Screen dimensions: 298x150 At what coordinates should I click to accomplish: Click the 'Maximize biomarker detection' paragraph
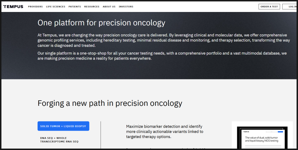[x=165, y=132]
